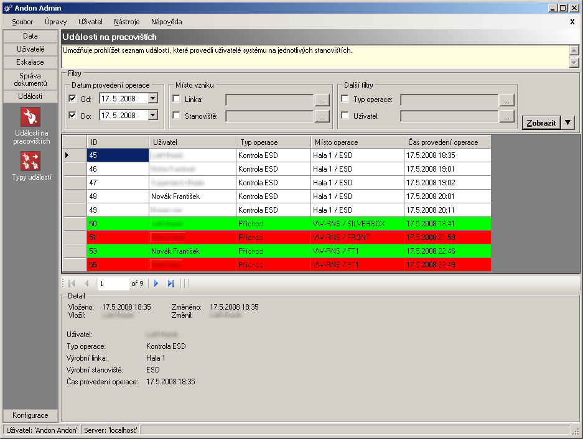Screen dimensions: 583x439
Task: Open the Konfigurace sidebar section
Action: click(30, 415)
